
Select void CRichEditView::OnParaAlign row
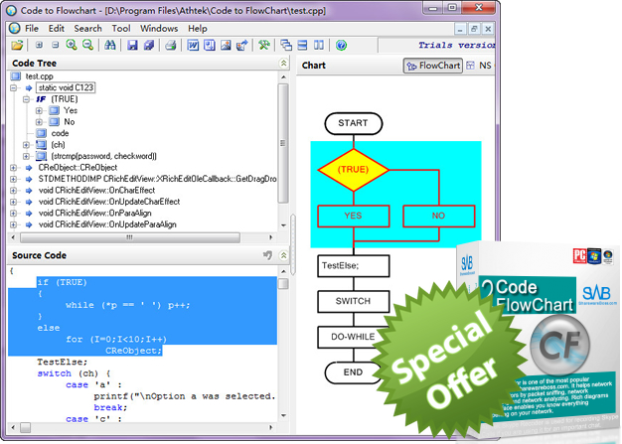pyautogui.click(x=94, y=214)
